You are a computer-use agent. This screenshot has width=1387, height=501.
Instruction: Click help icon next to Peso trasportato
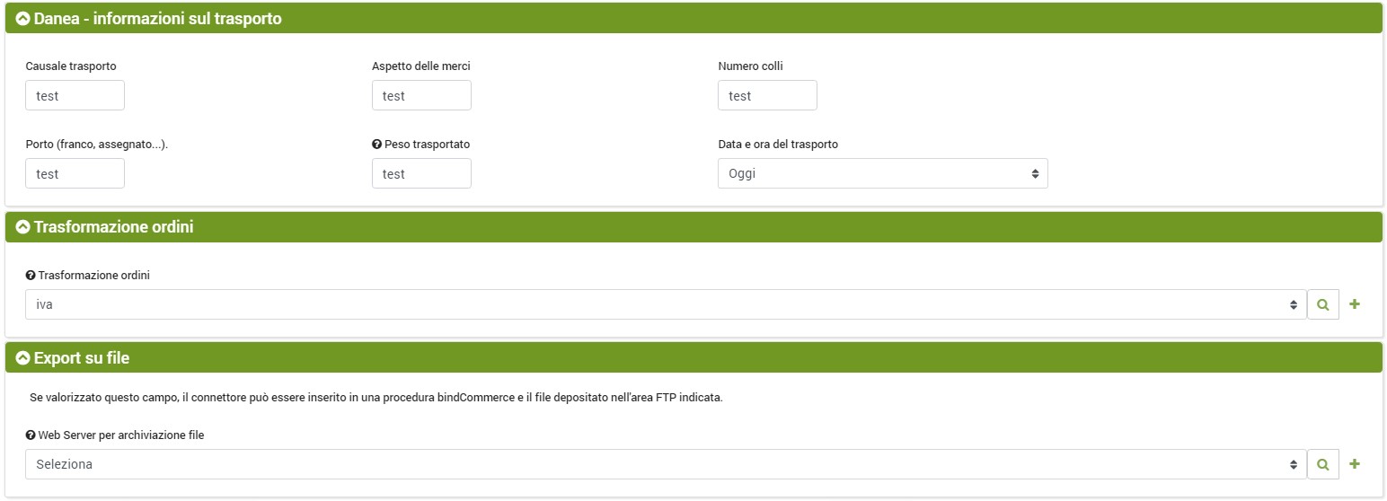376,145
